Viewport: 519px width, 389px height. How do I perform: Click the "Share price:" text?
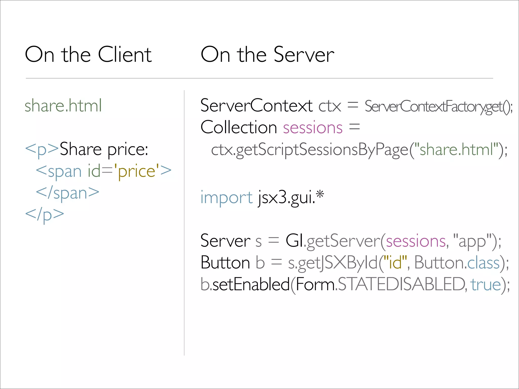104,149
